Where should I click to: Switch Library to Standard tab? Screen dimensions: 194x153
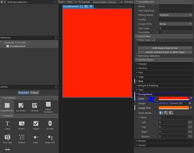tap(24, 93)
